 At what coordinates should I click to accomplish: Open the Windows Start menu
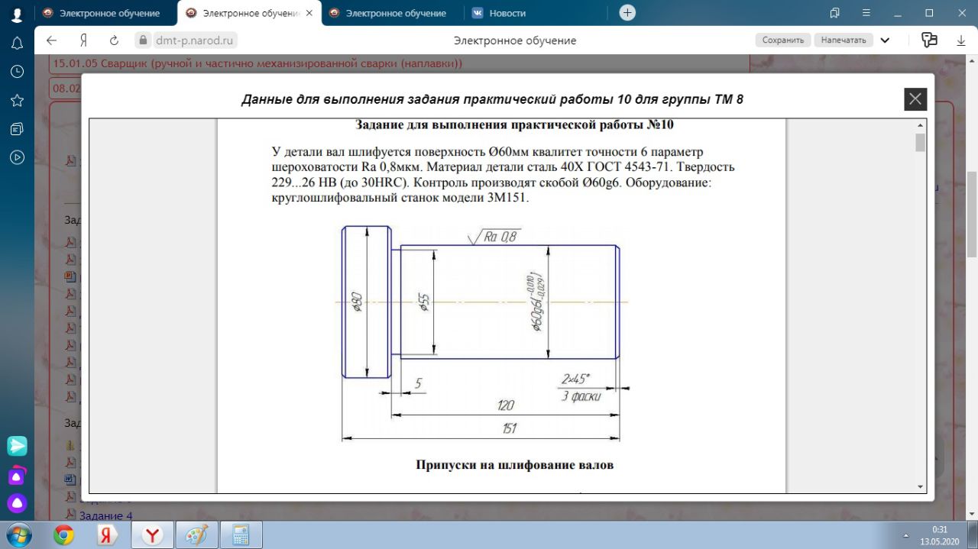coord(18,534)
